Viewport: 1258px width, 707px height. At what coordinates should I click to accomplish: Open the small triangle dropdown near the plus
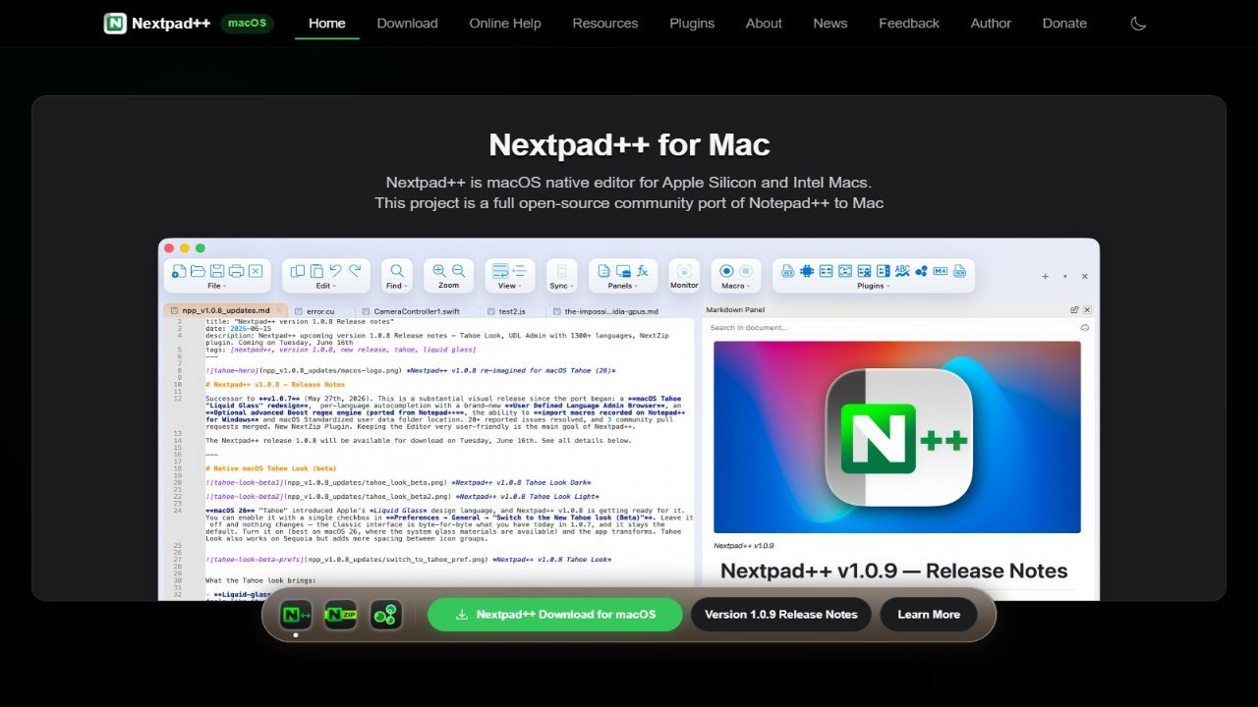point(1064,276)
